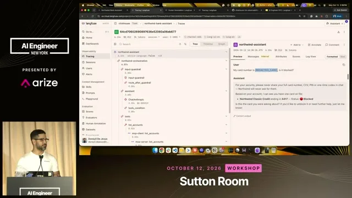This screenshot has height=198, width=352.
Task: Open the session dropdown in trace header
Action: (x=154, y=37)
